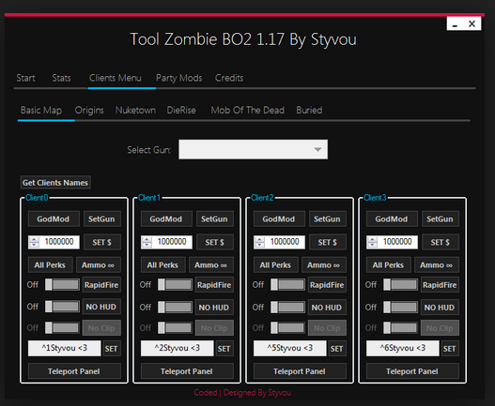Open the Credits tab
This screenshot has width=495, height=406.
coord(229,78)
